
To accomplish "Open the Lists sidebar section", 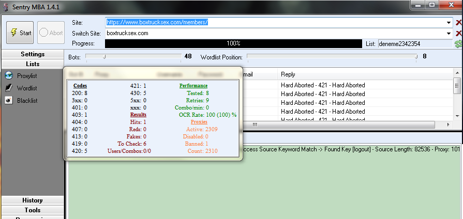I will (x=33, y=64).
